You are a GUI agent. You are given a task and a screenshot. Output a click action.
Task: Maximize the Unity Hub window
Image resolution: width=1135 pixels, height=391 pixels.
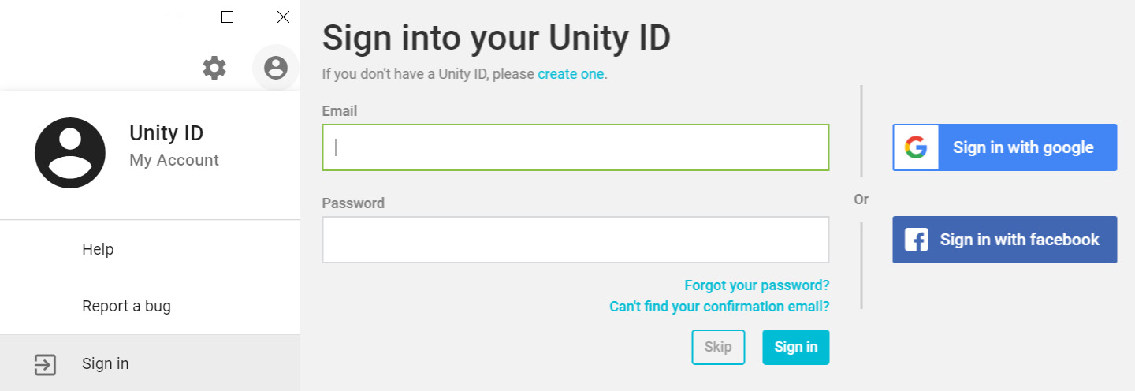(x=228, y=17)
